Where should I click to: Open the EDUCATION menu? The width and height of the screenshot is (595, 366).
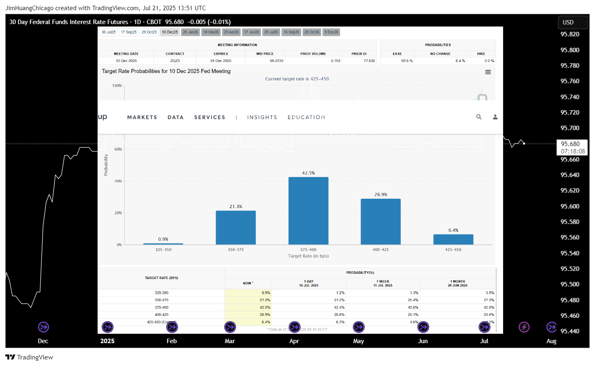[x=306, y=118]
